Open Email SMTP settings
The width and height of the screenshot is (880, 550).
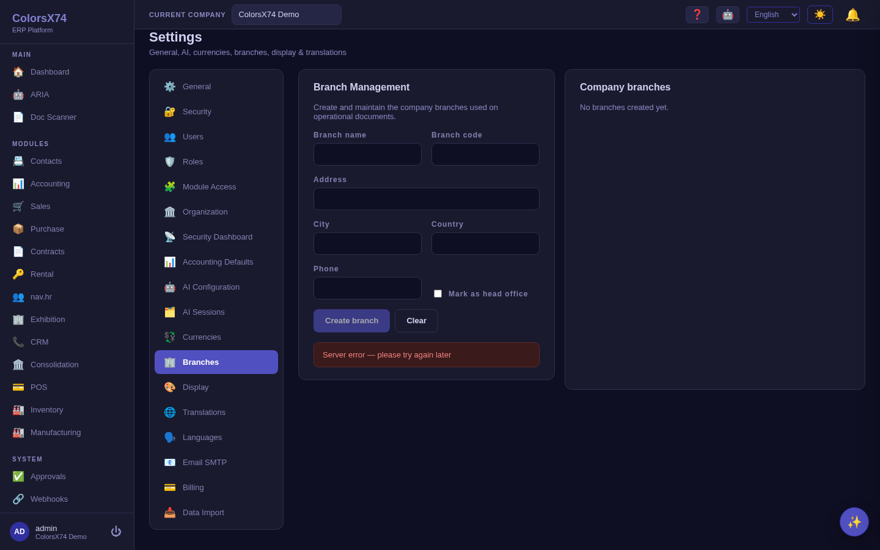(x=216, y=463)
